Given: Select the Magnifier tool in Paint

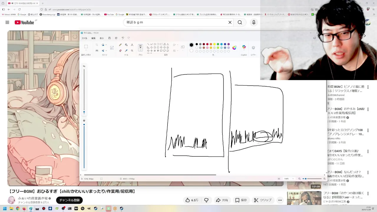Looking at the screenshot, I should click(x=132, y=51).
